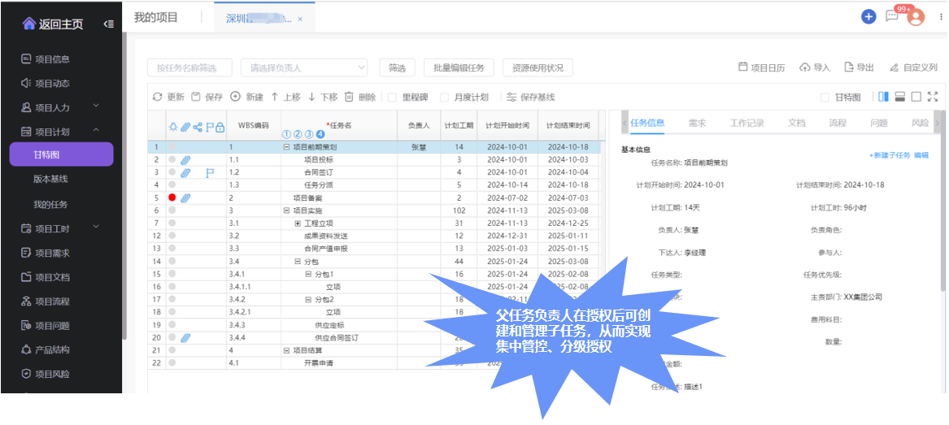Switch to split-column layout view icon
The image size is (949, 425).
tap(883, 97)
